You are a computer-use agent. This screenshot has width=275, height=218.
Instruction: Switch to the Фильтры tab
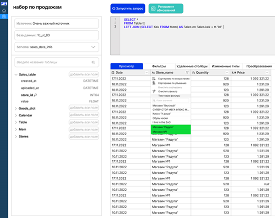[159, 66]
